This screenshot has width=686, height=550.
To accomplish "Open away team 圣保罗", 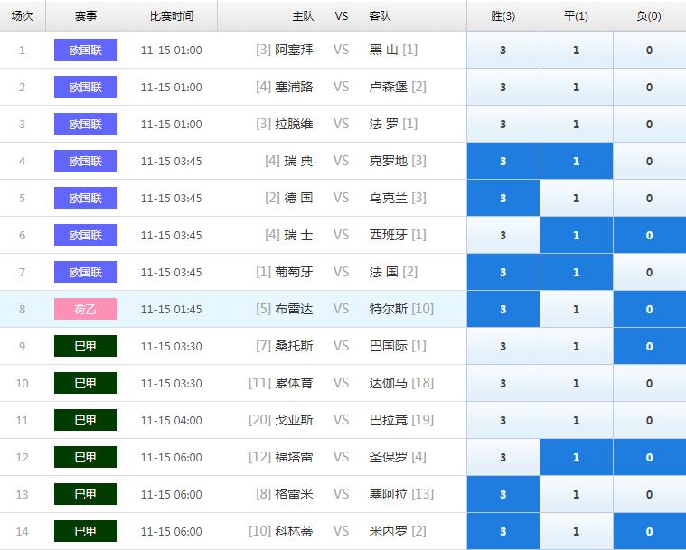I will pyautogui.click(x=389, y=457).
